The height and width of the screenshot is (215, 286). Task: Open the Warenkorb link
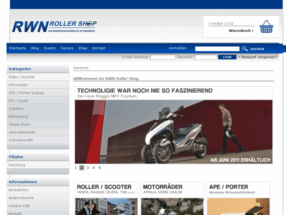point(241,30)
